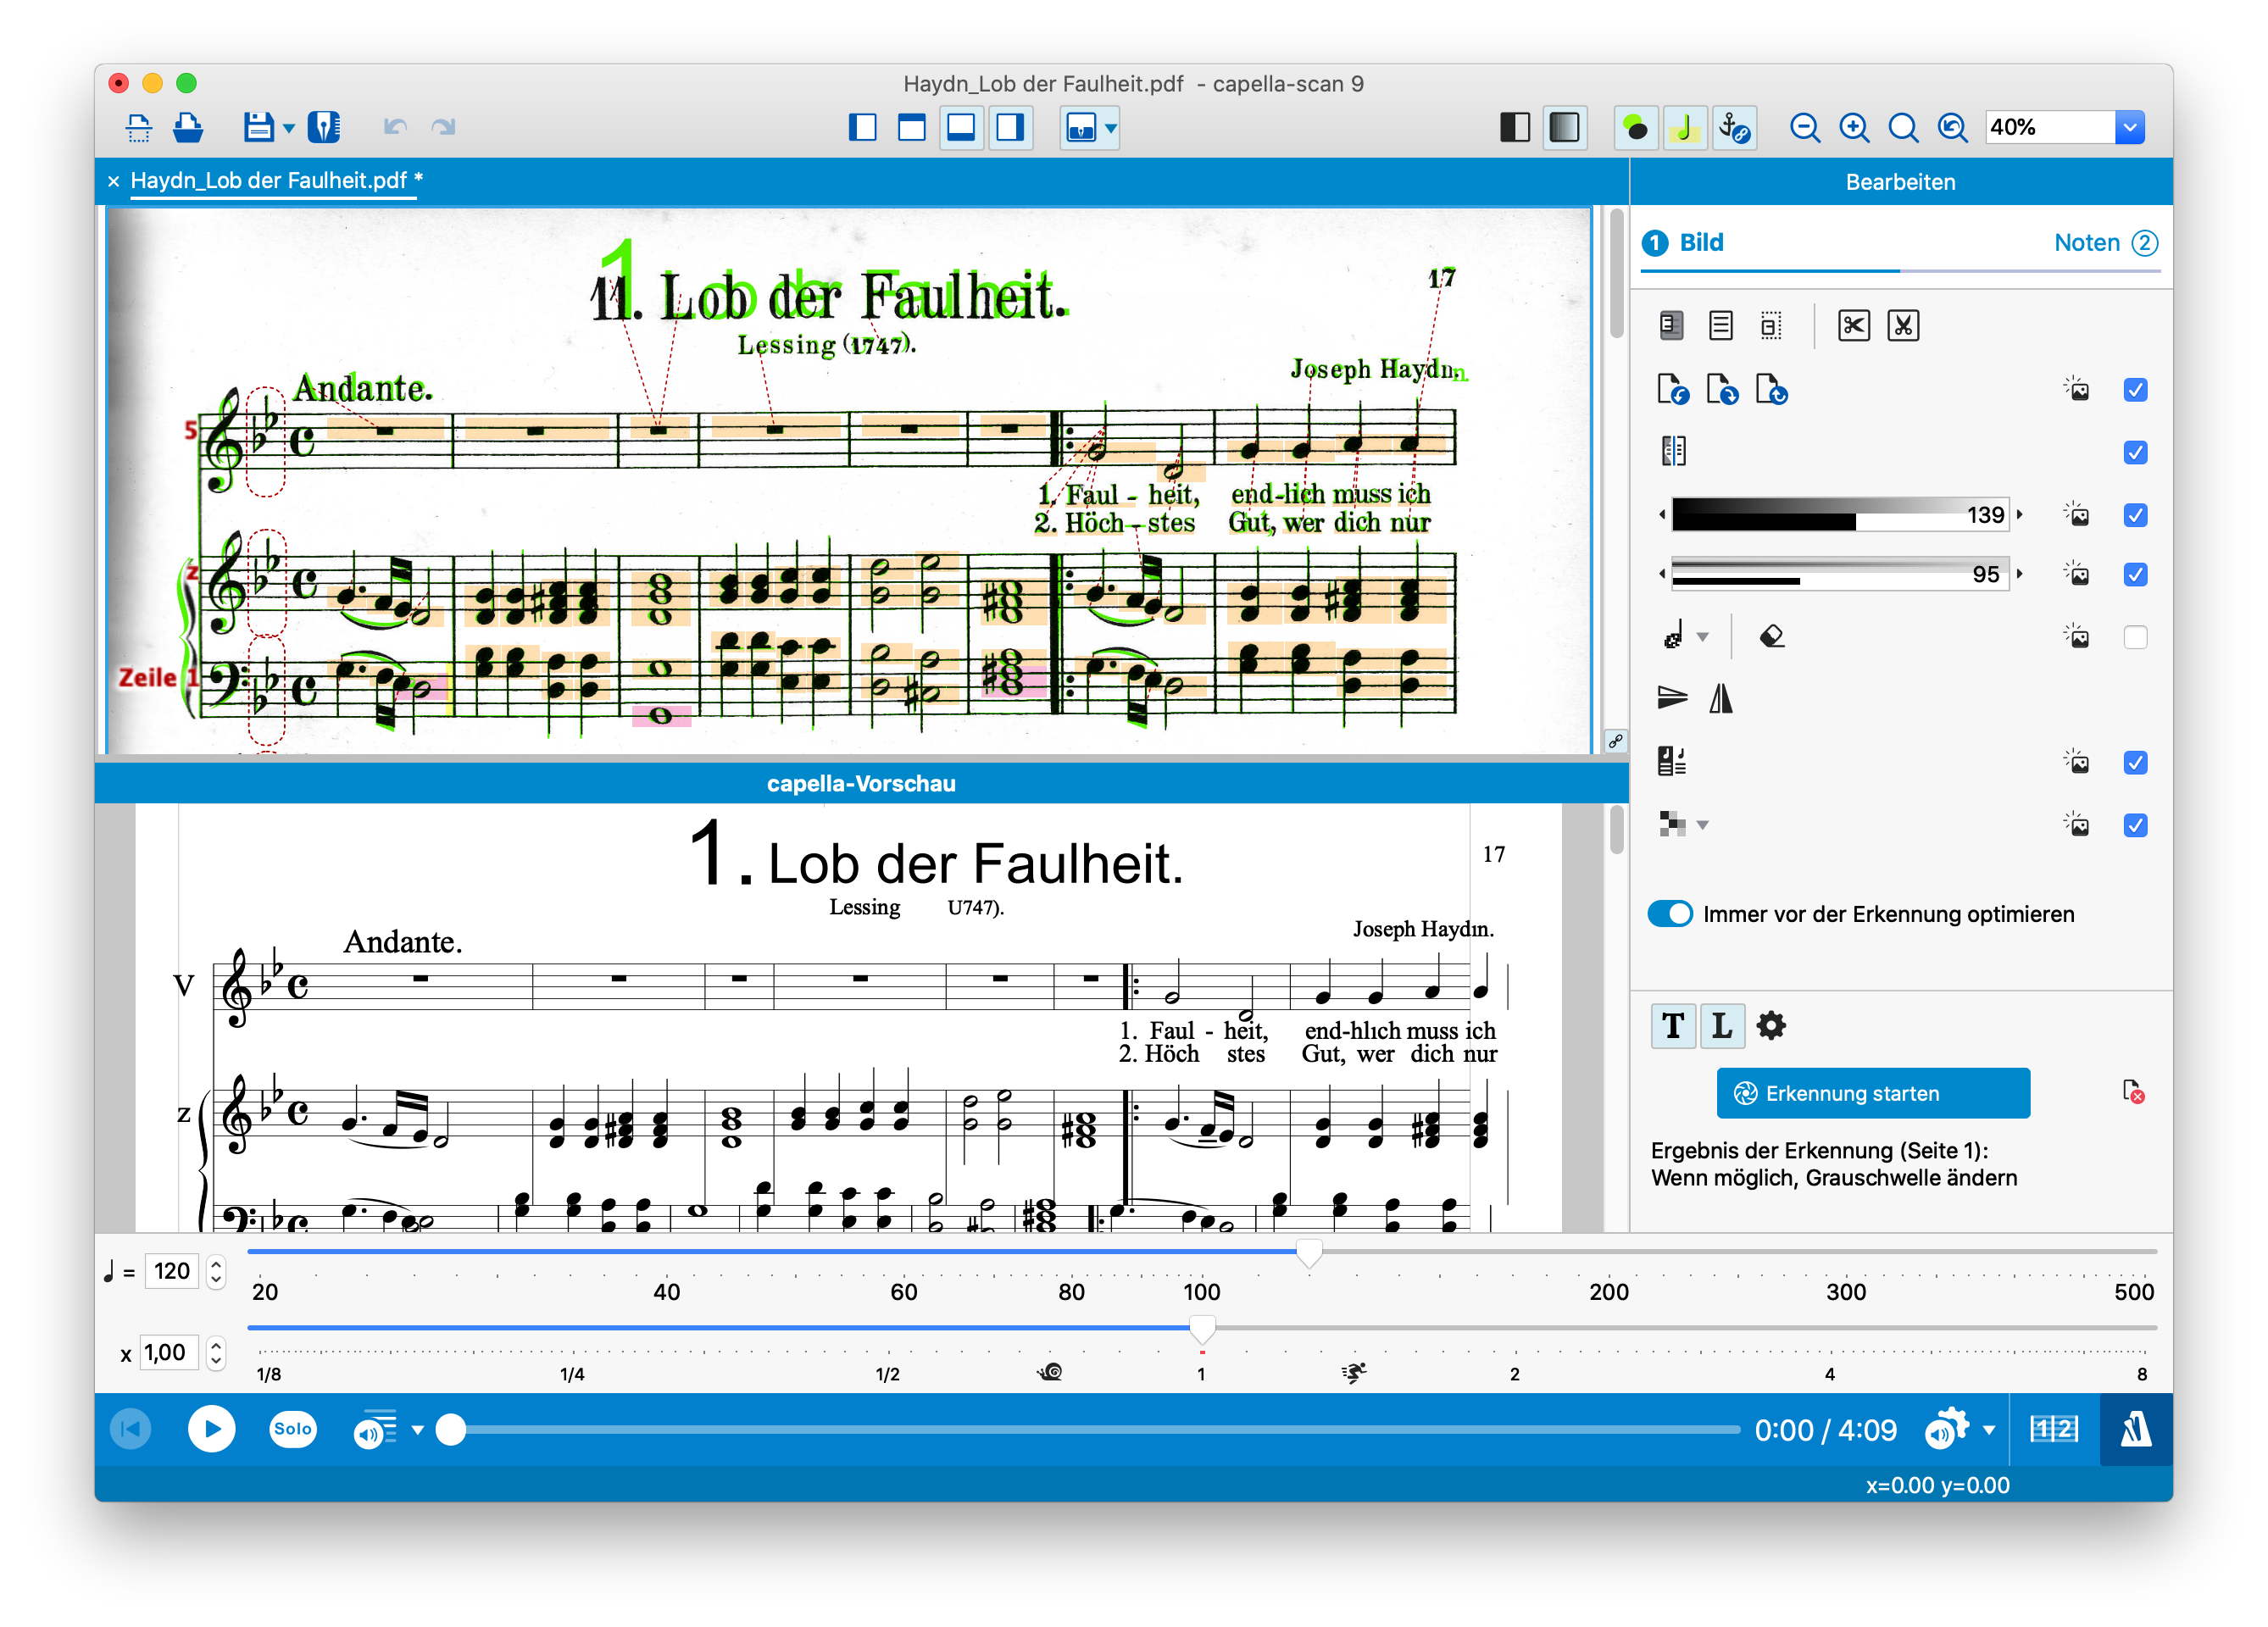Image resolution: width=2268 pixels, height=1627 pixels.
Task: Click the gray gradient view icon
Action: coord(1565,128)
